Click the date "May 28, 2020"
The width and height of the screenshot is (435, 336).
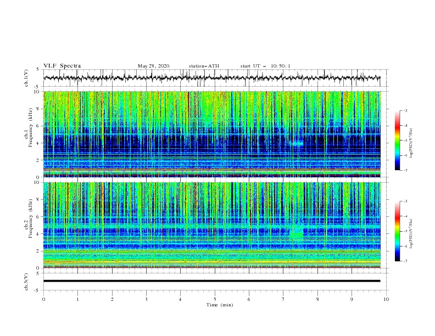[153, 66]
